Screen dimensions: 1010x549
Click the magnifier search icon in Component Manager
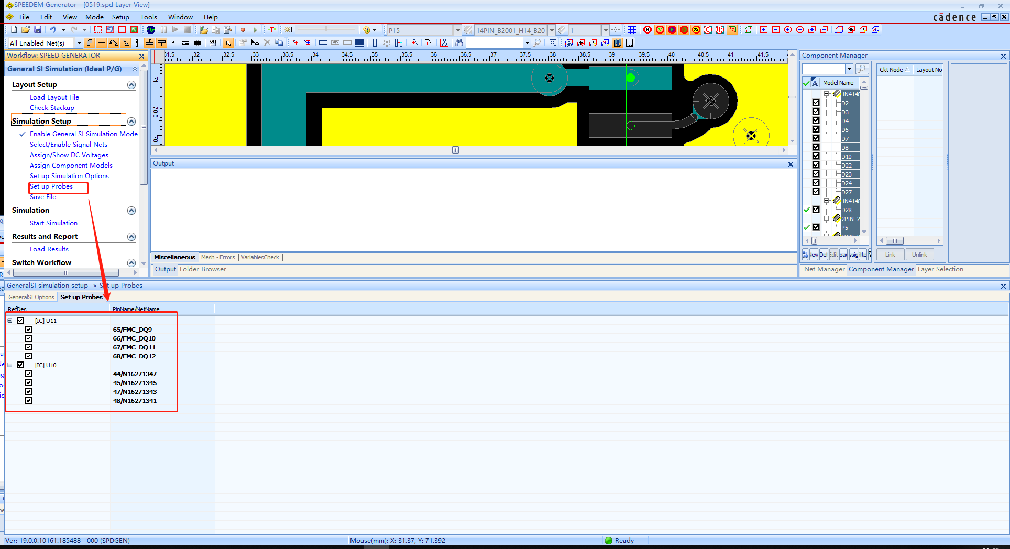862,69
